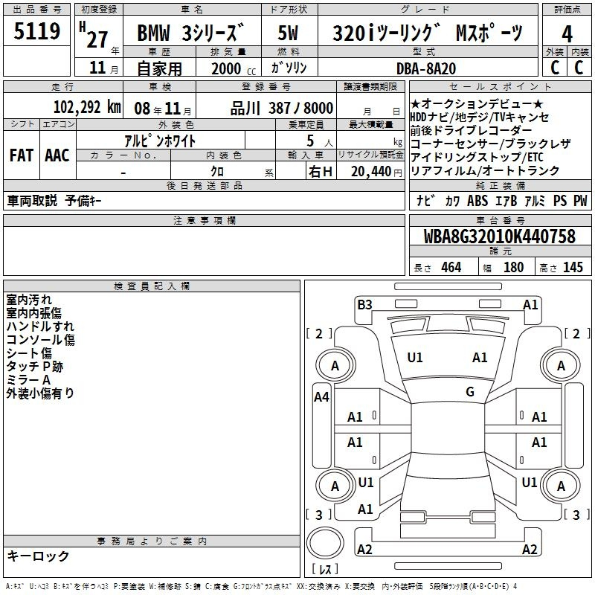
Task: Click the ABS equipment entry
Action: pyautogui.click(x=477, y=201)
